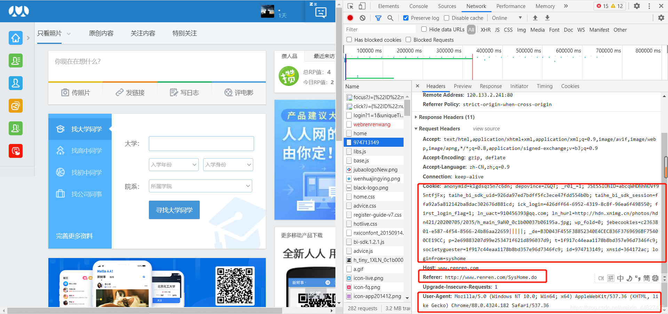Show more DevTools tabs chevron
668x314 pixels.
(x=566, y=6)
